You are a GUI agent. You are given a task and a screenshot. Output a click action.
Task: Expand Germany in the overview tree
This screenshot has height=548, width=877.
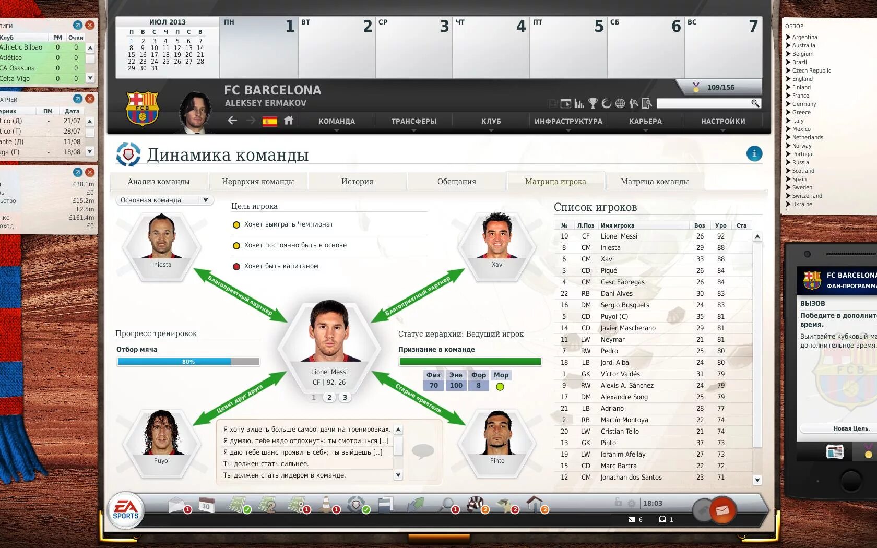point(788,104)
